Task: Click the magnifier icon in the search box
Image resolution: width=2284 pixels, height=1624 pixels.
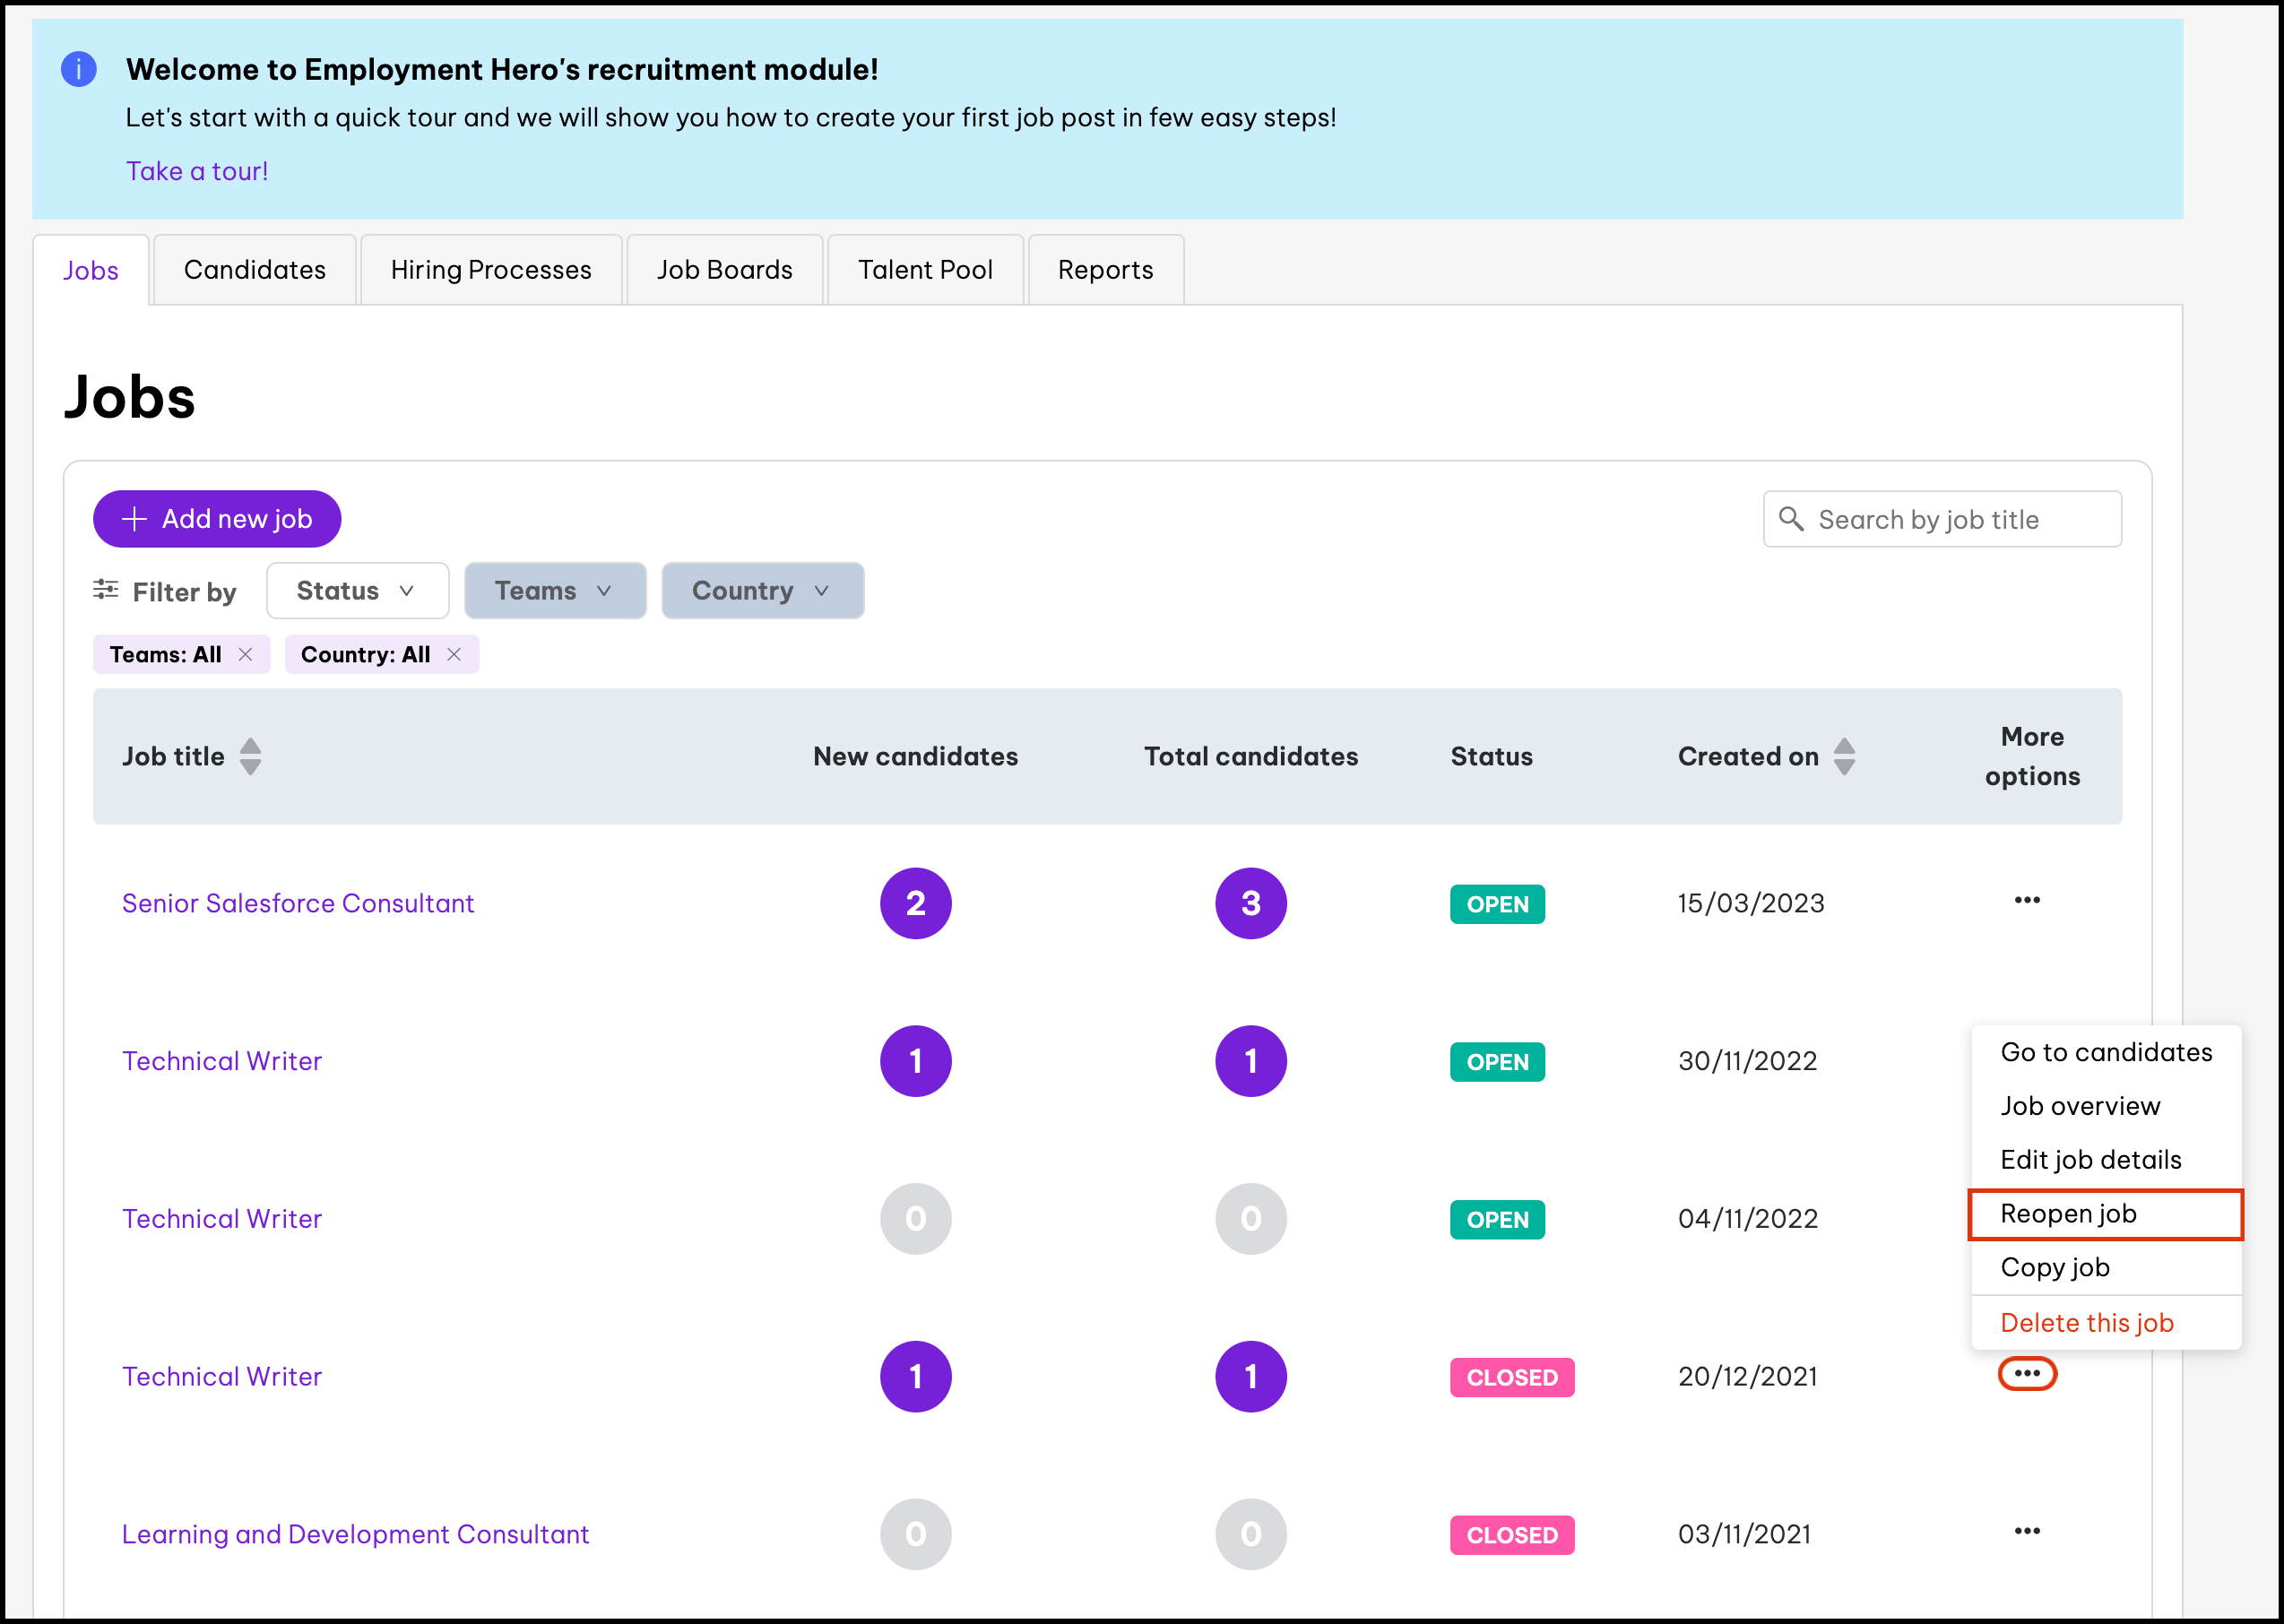Action: [1791, 519]
